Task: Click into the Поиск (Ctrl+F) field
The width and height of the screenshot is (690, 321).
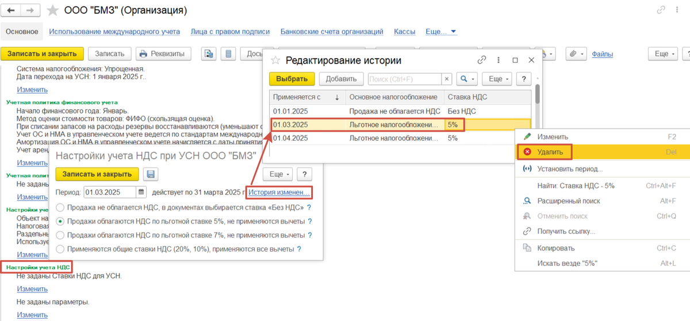Action: [x=404, y=79]
